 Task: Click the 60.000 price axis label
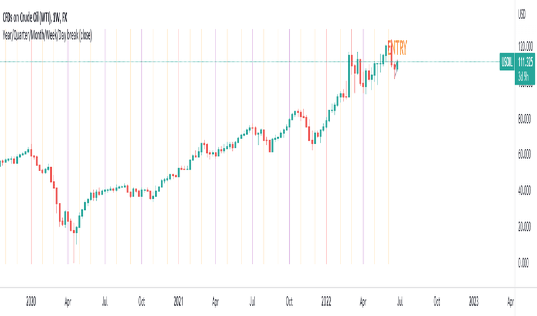coord(524,154)
